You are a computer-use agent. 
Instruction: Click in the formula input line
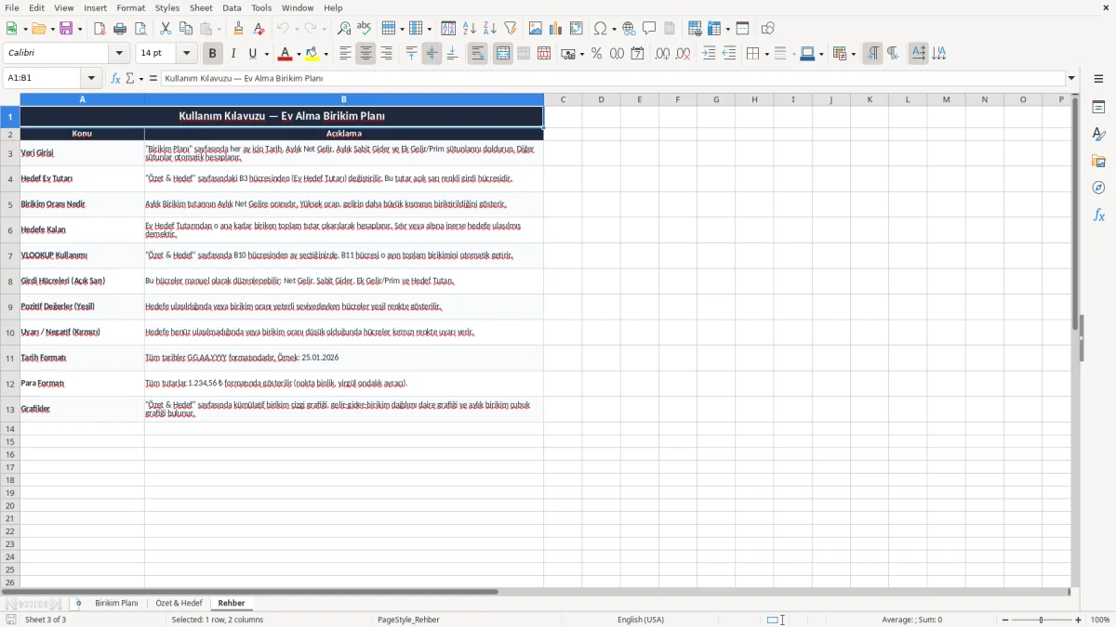coord(613,78)
